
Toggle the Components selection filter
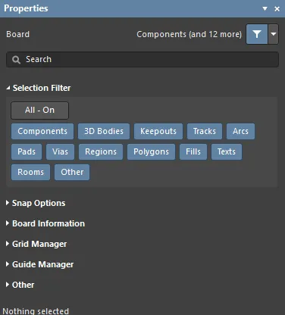tap(42, 131)
